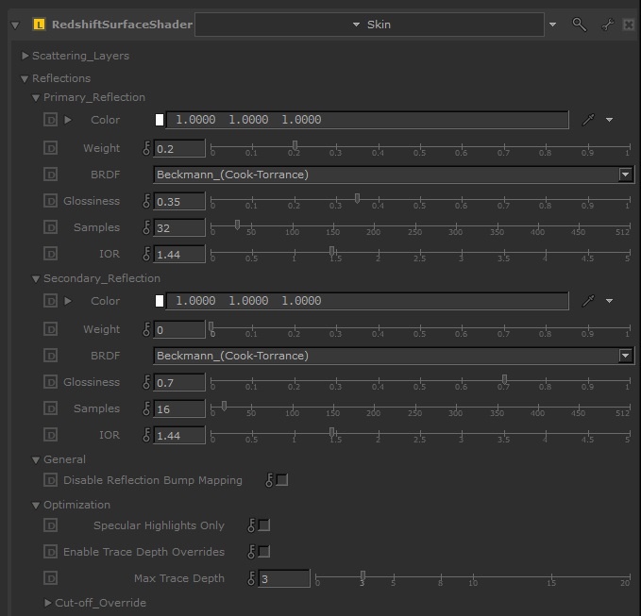
Task: Collapse the RedshiftSurfaceShader node triangle
Action: [15, 25]
